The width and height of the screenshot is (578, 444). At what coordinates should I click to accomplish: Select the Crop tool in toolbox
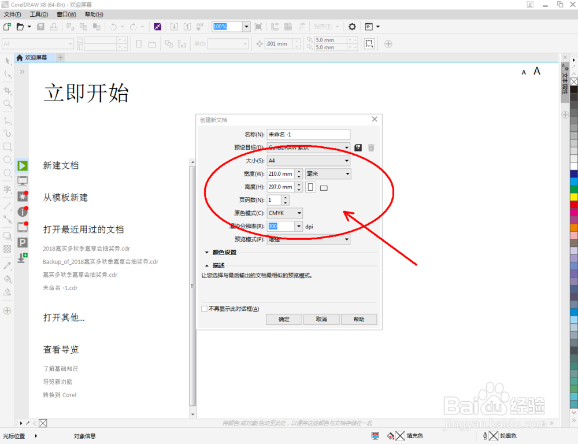8,90
